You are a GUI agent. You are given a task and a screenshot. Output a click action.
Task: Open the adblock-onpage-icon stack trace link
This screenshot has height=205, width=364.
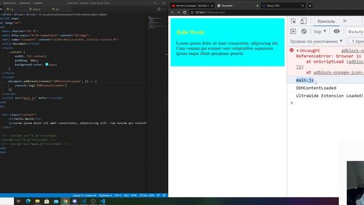click(339, 72)
